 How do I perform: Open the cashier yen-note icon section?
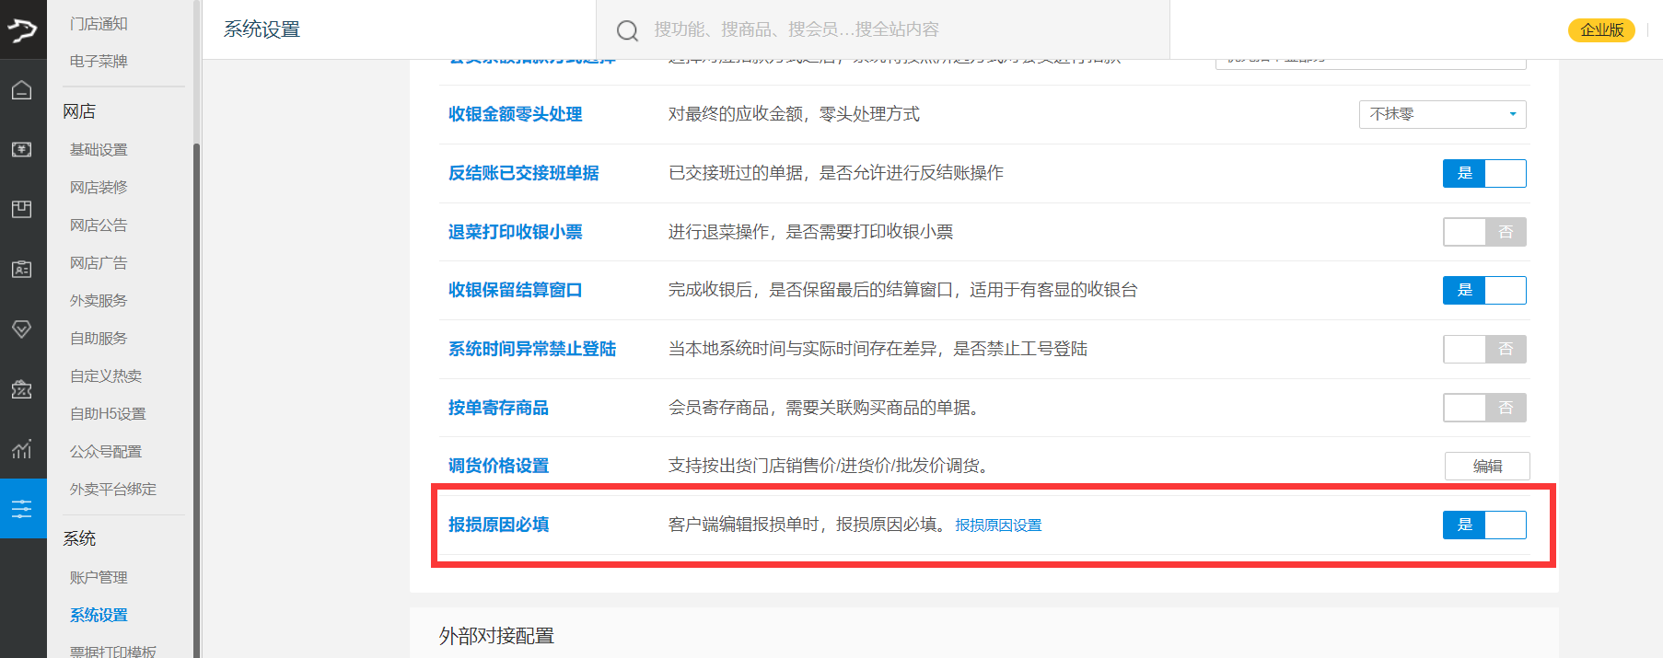(22, 149)
